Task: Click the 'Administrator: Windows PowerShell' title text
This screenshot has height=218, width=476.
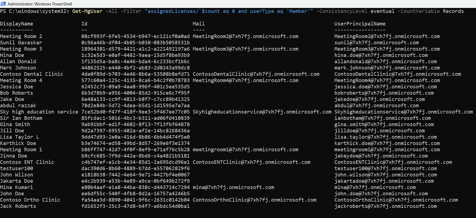Action: (x=40, y=4)
